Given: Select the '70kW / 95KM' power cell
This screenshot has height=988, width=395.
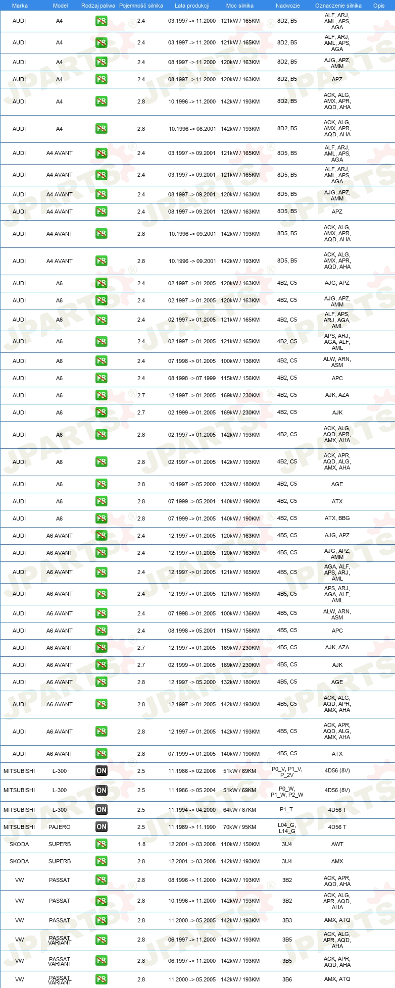Looking at the screenshot, I should 240,827.
